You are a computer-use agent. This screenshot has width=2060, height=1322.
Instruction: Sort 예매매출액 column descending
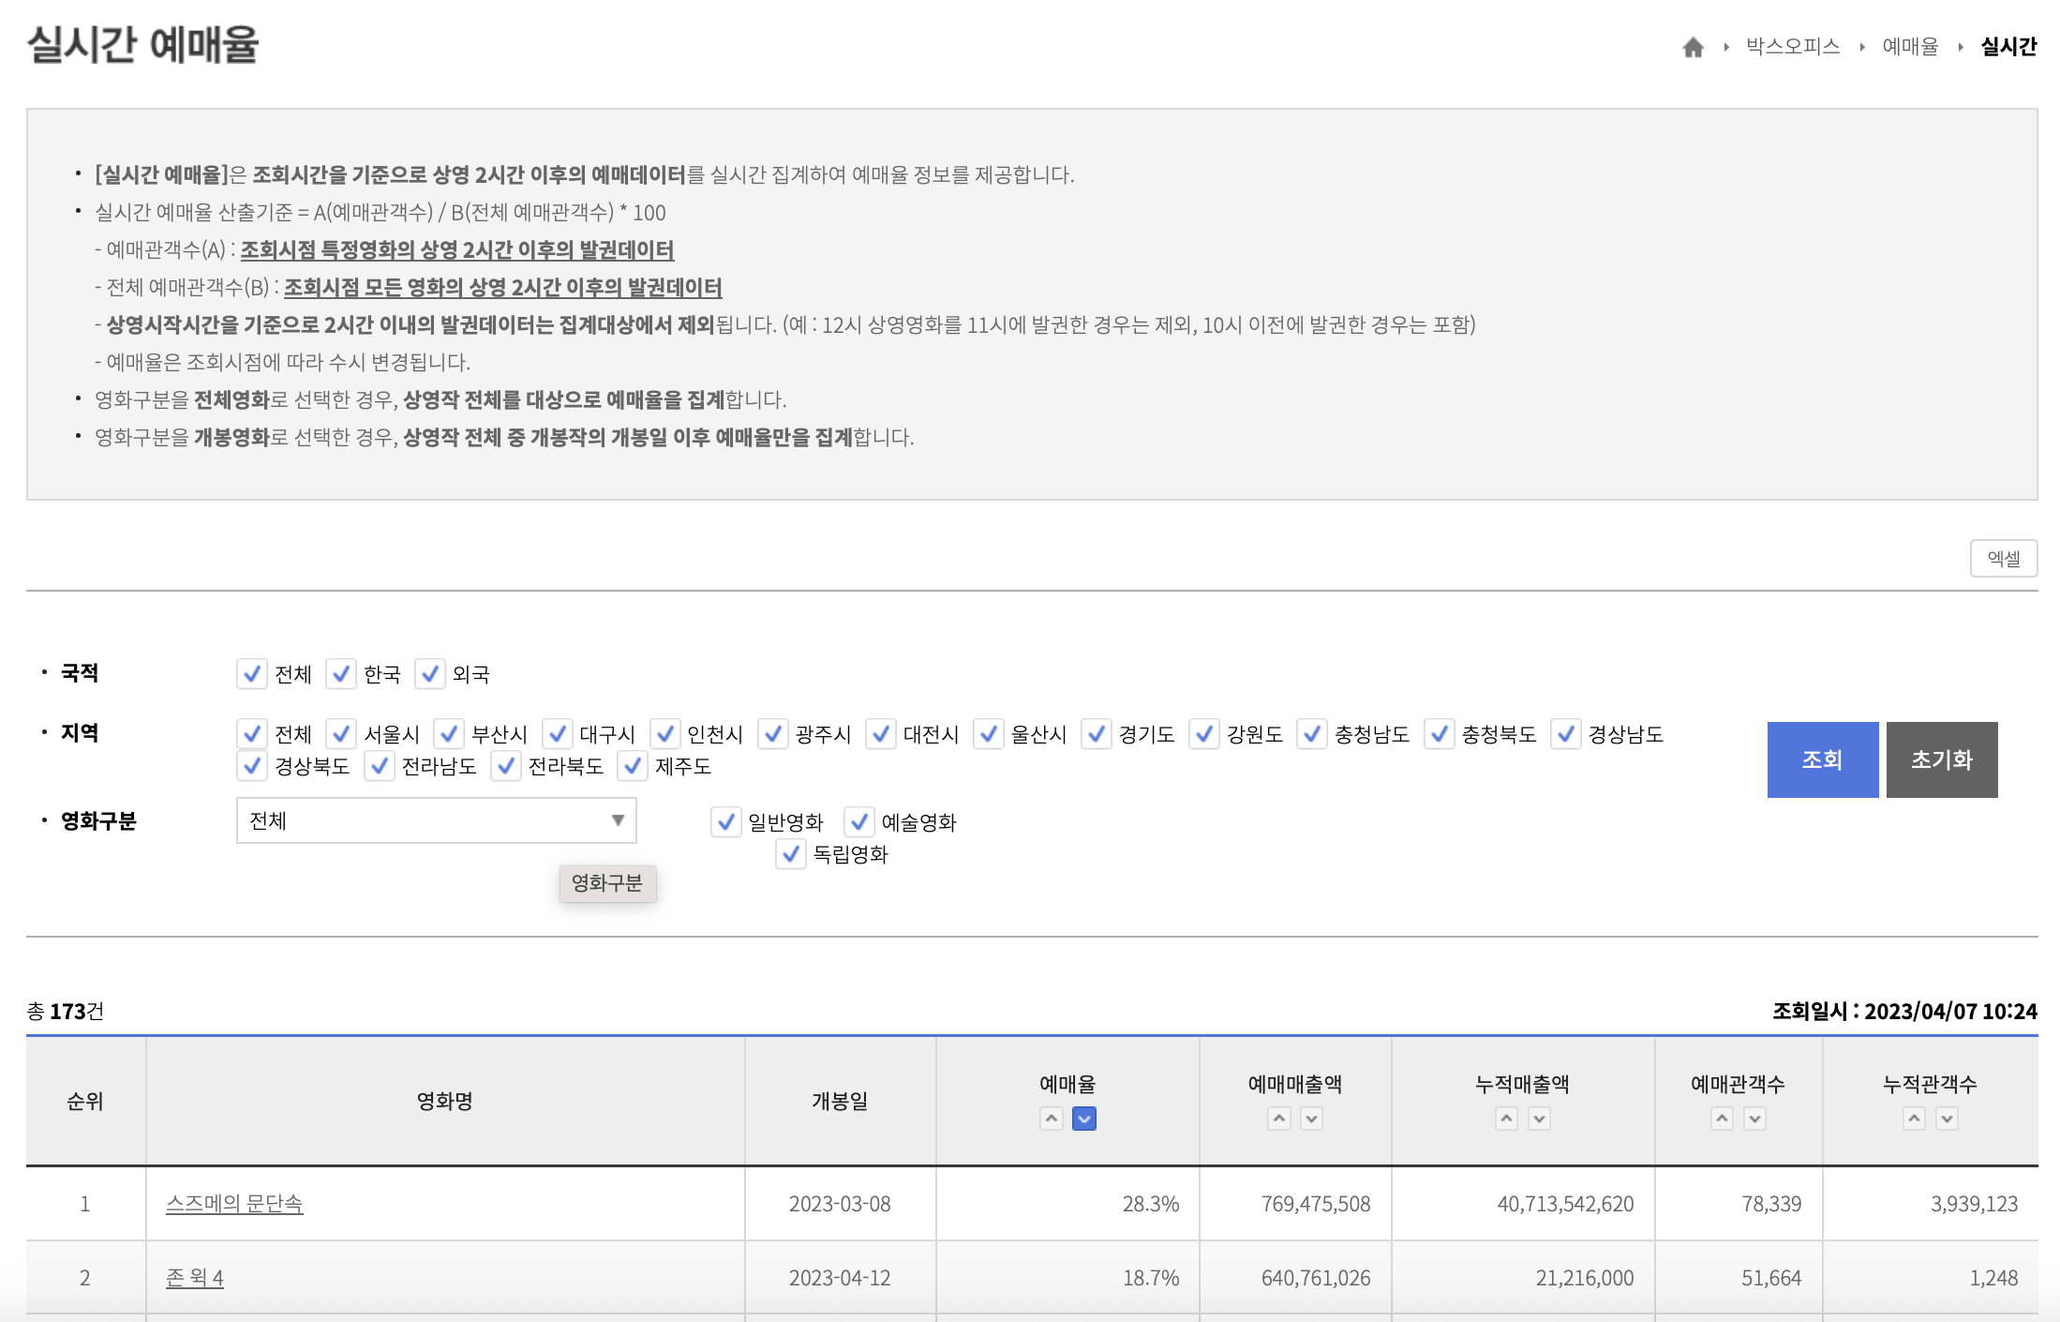tap(1312, 1119)
